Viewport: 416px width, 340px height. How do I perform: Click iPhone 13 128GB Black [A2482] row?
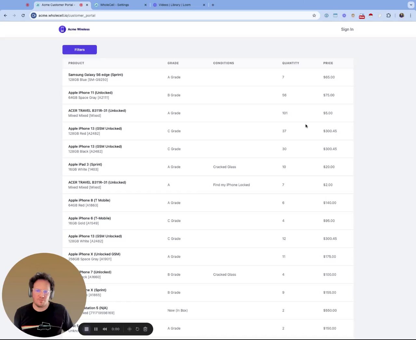click(208, 149)
